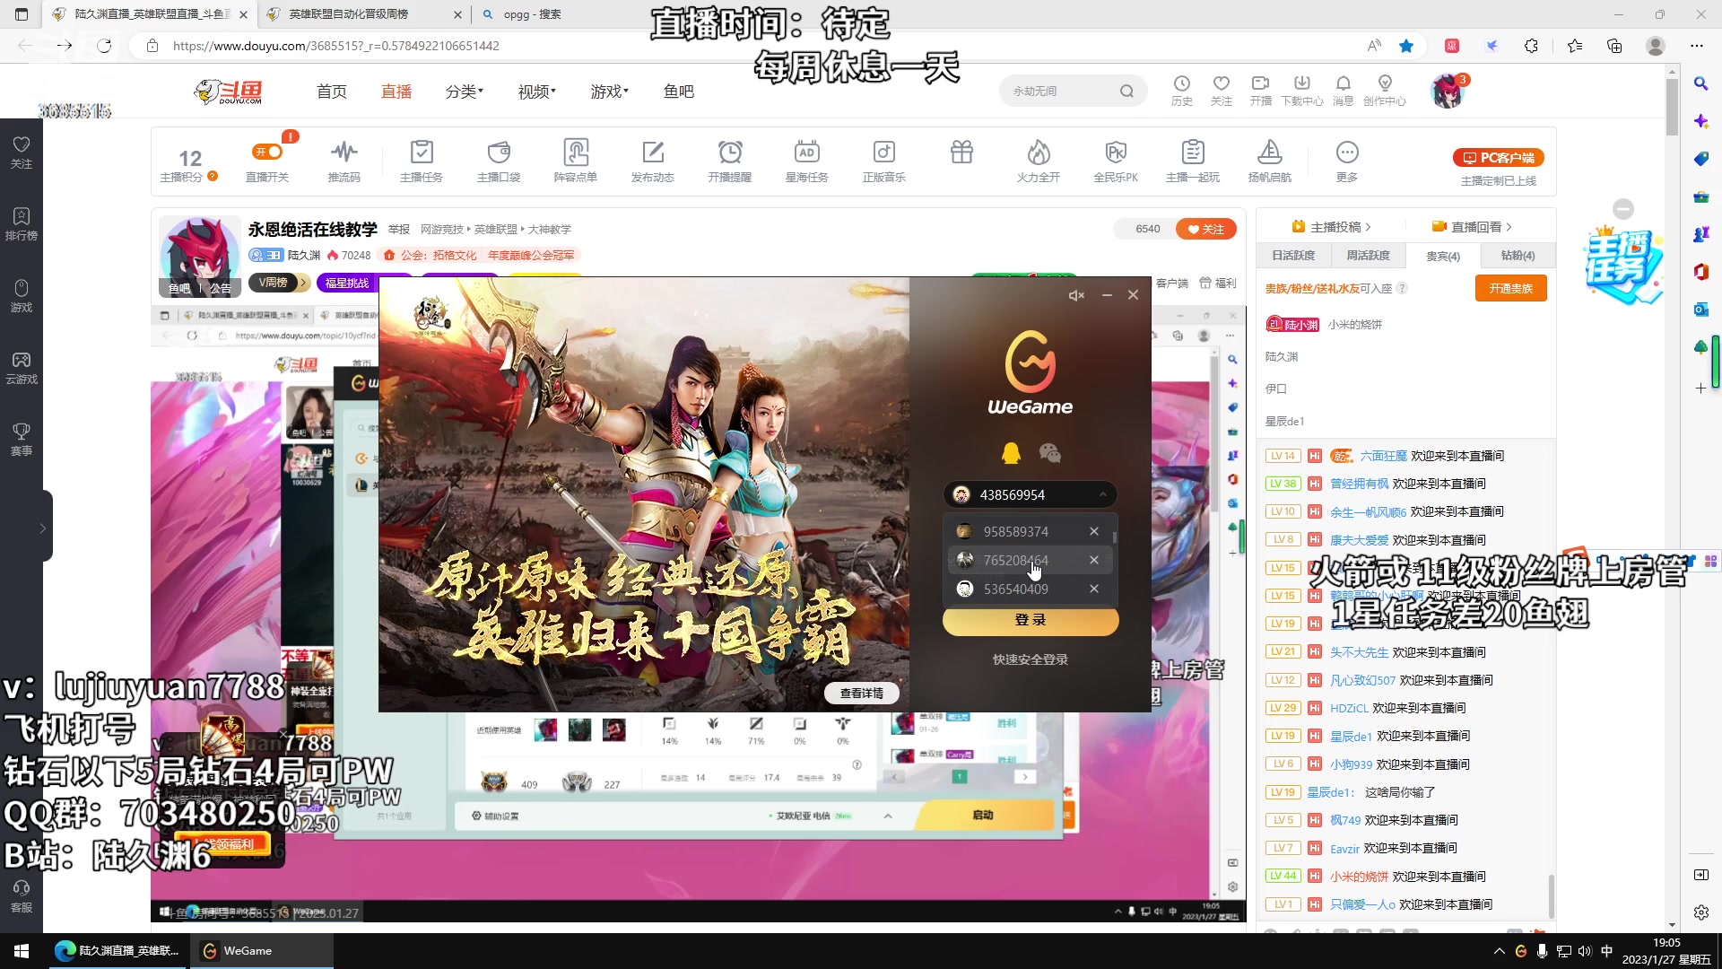Open 主播一起玩 tool
Image resolution: width=1722 pixels, height=969 pixels.
point(1193,161)
